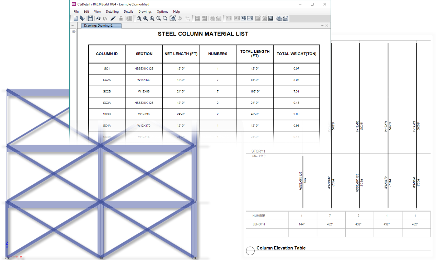This screenshot has width=436, height=260.
Task: Click the 5.03 total weight cell
Action: (296, 80)
